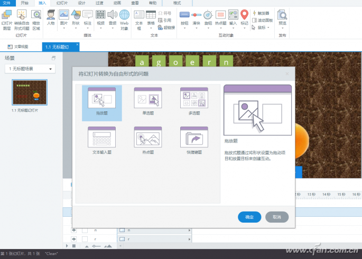Click the undock icon in 场景 panel

coord(53,58)
